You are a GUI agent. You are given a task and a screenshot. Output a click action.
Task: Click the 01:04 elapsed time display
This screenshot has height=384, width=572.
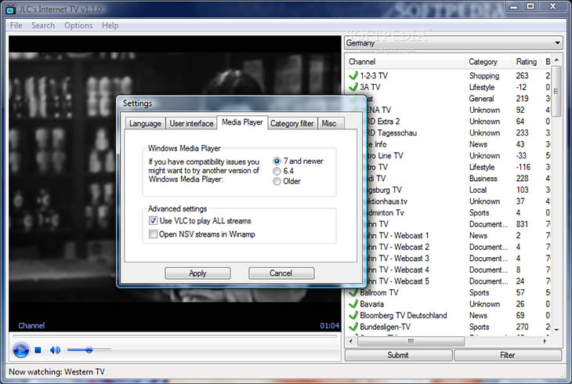coord(329,325)
